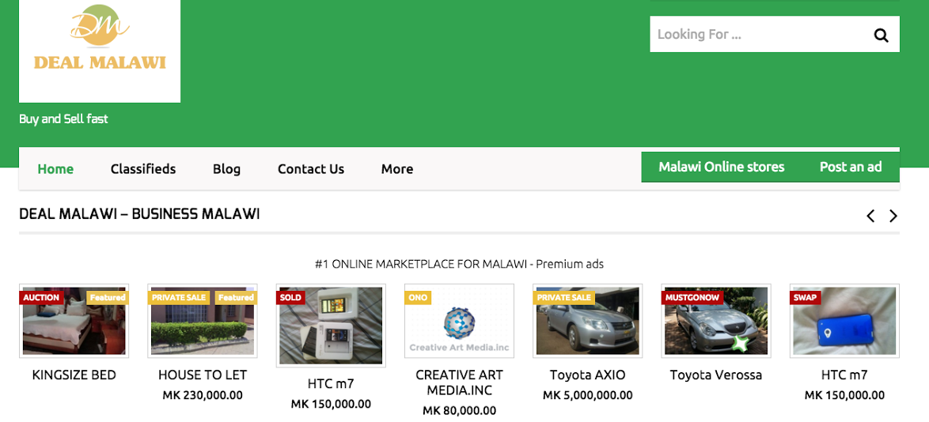
Task: Open the HOUSE TO LET title link
Action: (202, 375)
